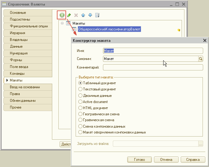Click in the Комментарий input field
Screen dimensions: 209x167
(153, 67)
